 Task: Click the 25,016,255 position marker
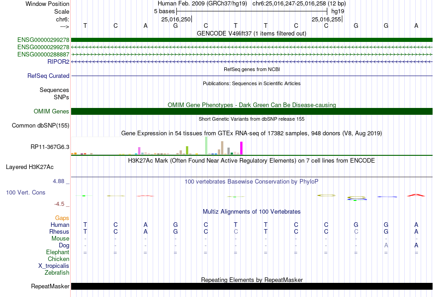326,19
